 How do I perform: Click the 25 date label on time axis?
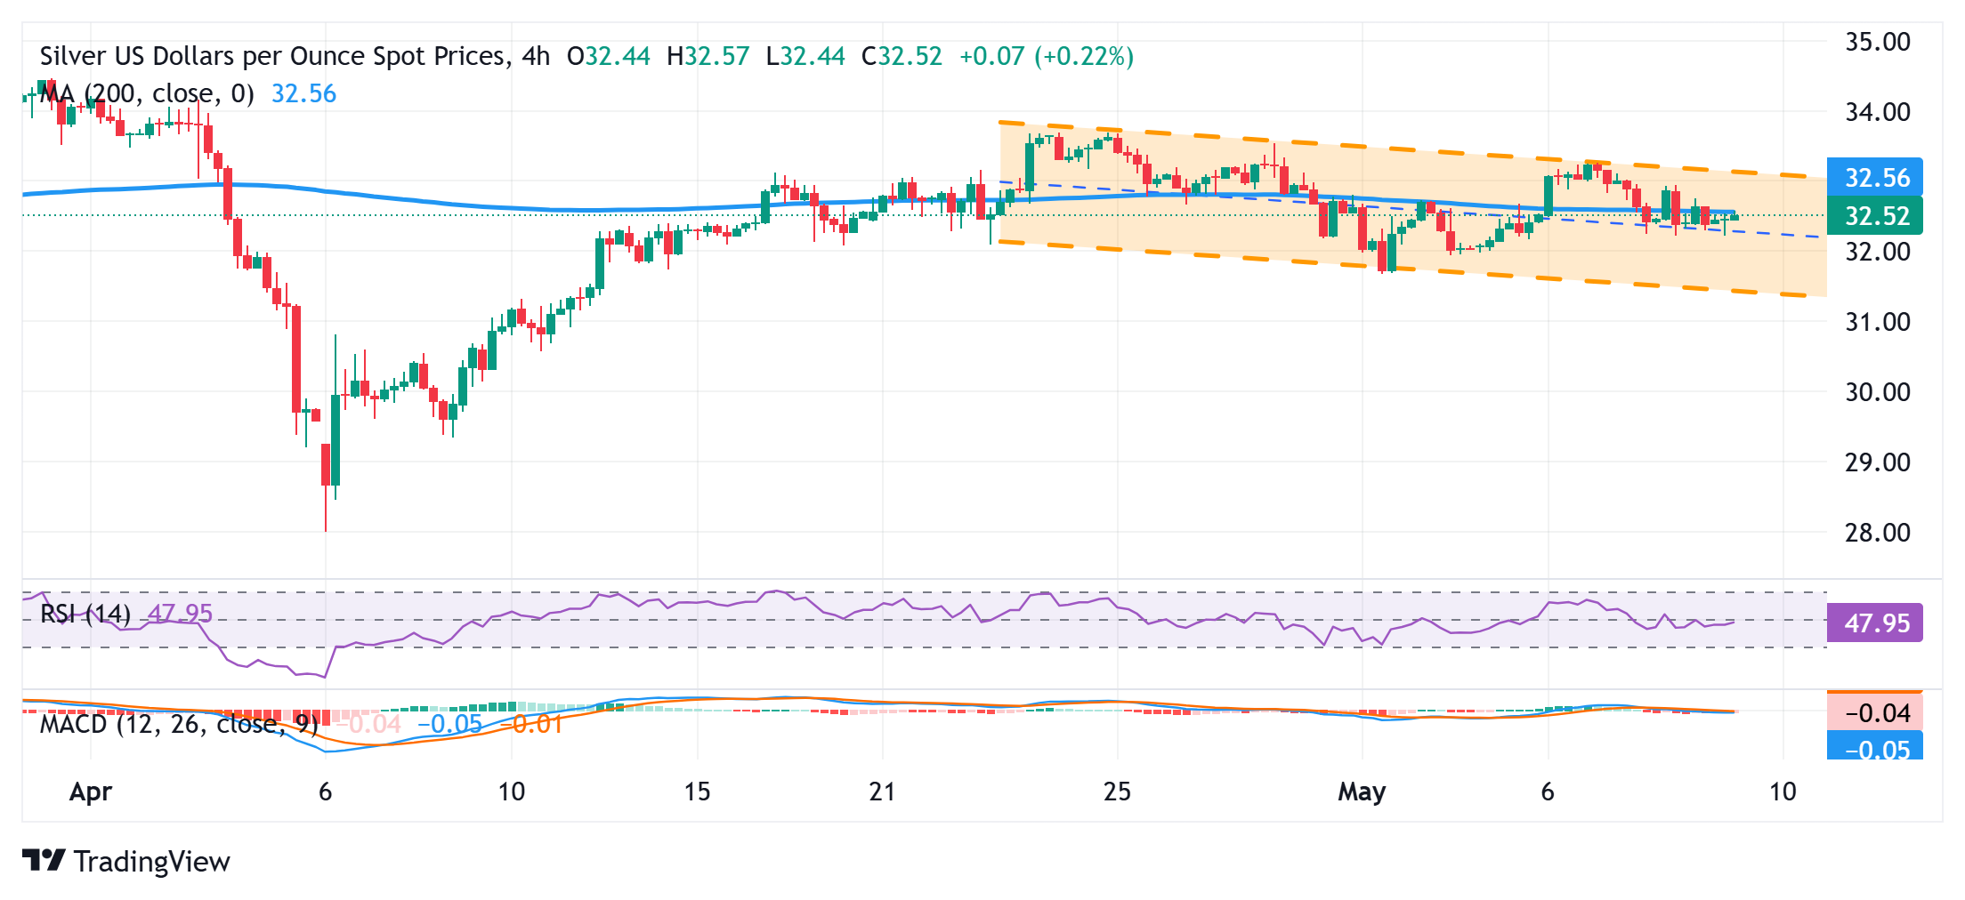pyautogui.click(x=1117, y=792)
